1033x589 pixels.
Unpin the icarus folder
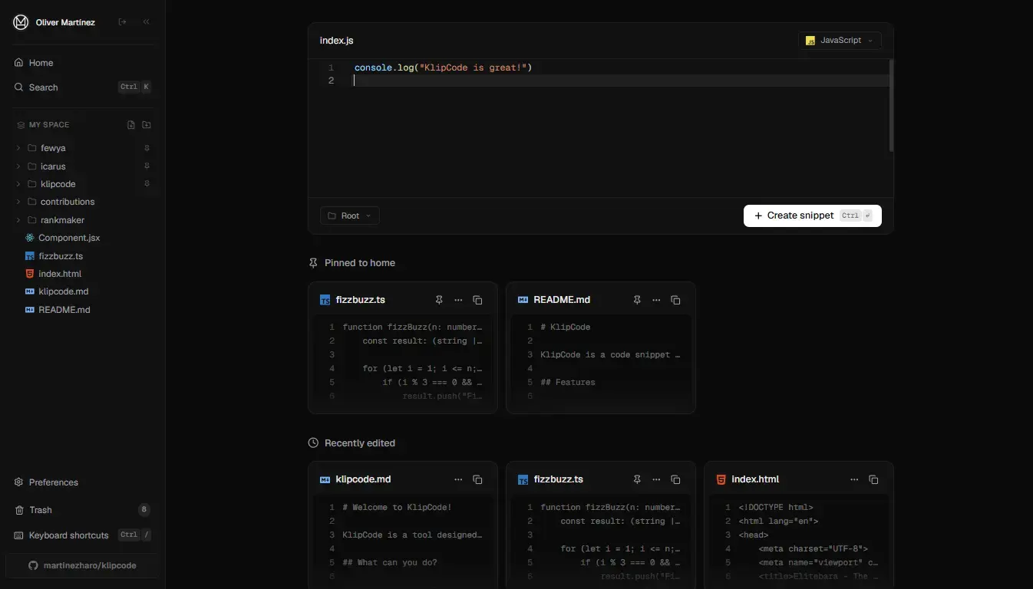(x=147, y=166)
